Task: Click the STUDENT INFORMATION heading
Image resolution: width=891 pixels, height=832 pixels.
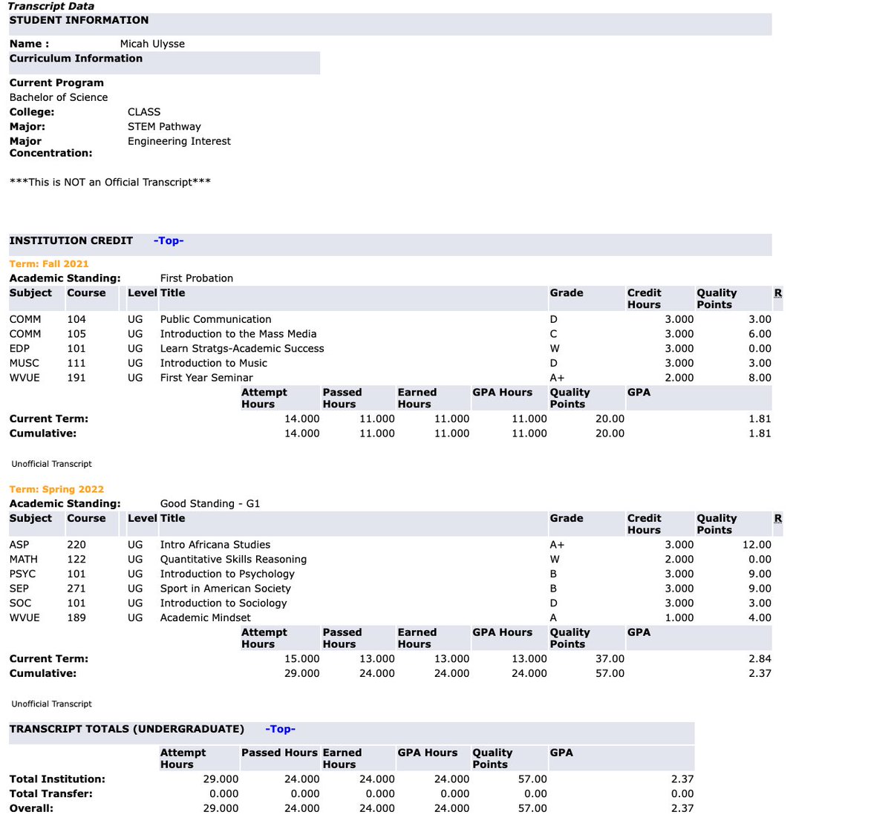Action: [79, 20]
